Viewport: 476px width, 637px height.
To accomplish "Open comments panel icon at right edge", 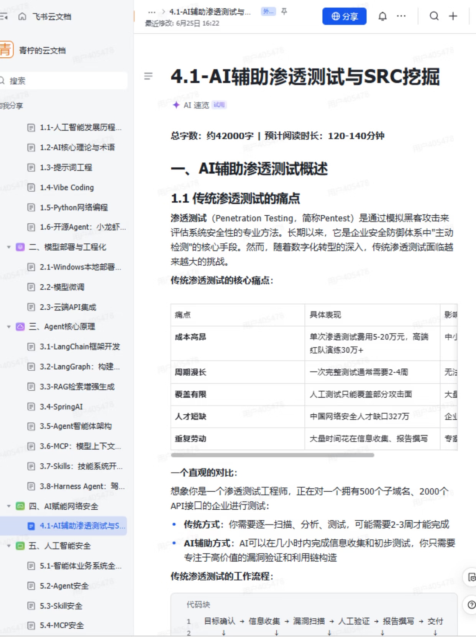I will [x=471, y=577].
